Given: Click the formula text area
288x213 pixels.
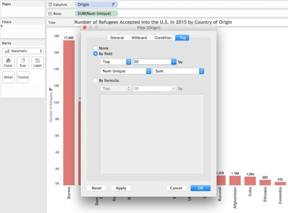Looking at the screenshot, I should click(152, 134).
